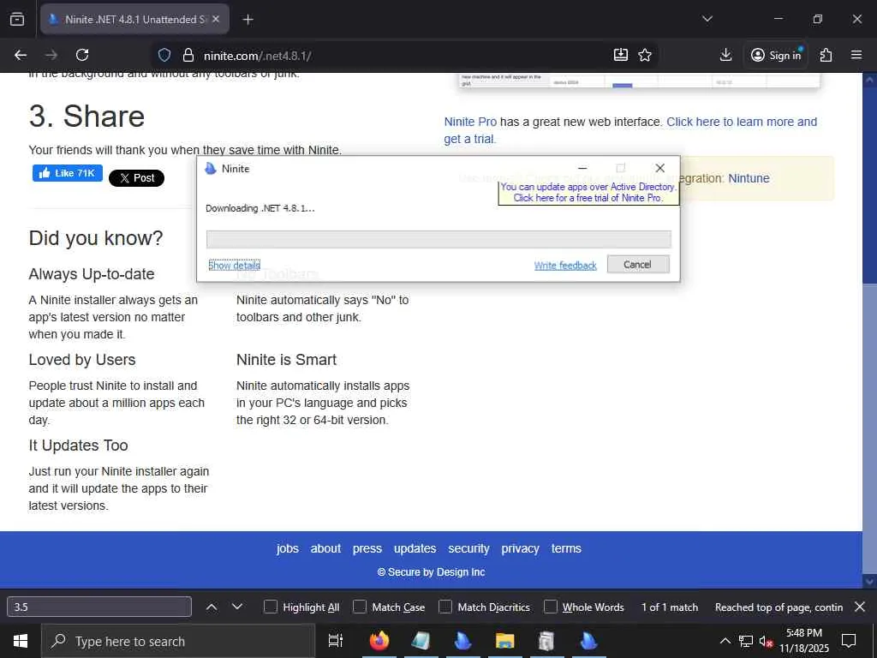Click the tracking protection shield icon

pyautogui.click(x=164, y=55)
